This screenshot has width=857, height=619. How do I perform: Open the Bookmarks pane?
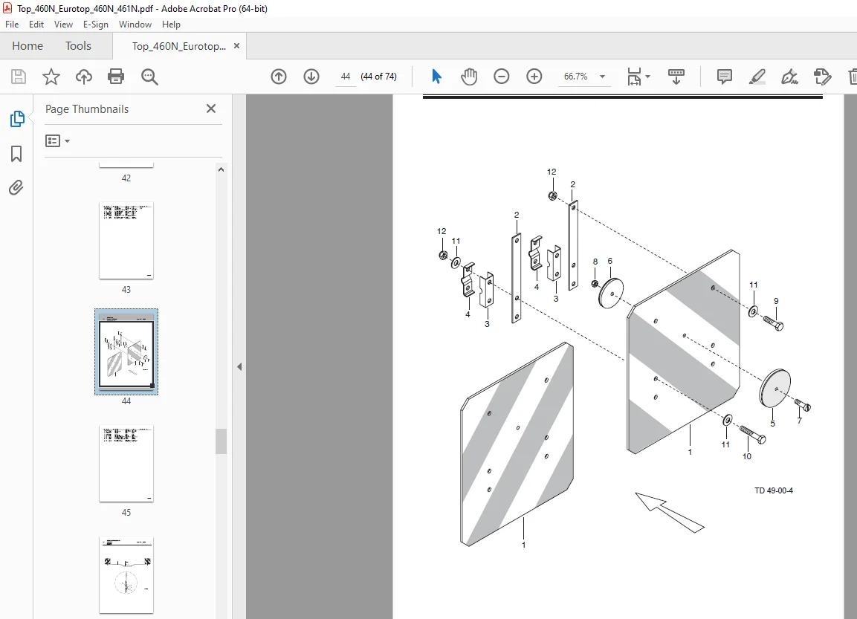click(16, 154)
